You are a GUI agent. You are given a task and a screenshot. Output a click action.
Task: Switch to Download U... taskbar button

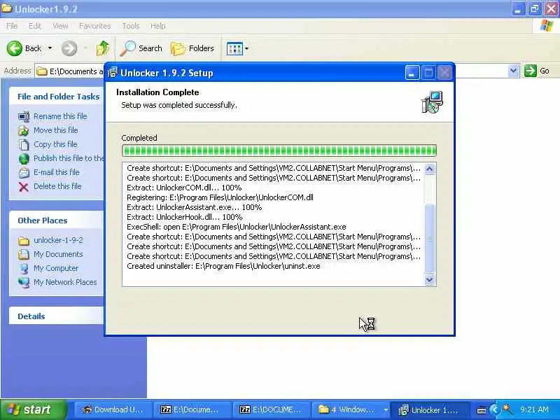point(113,409)
